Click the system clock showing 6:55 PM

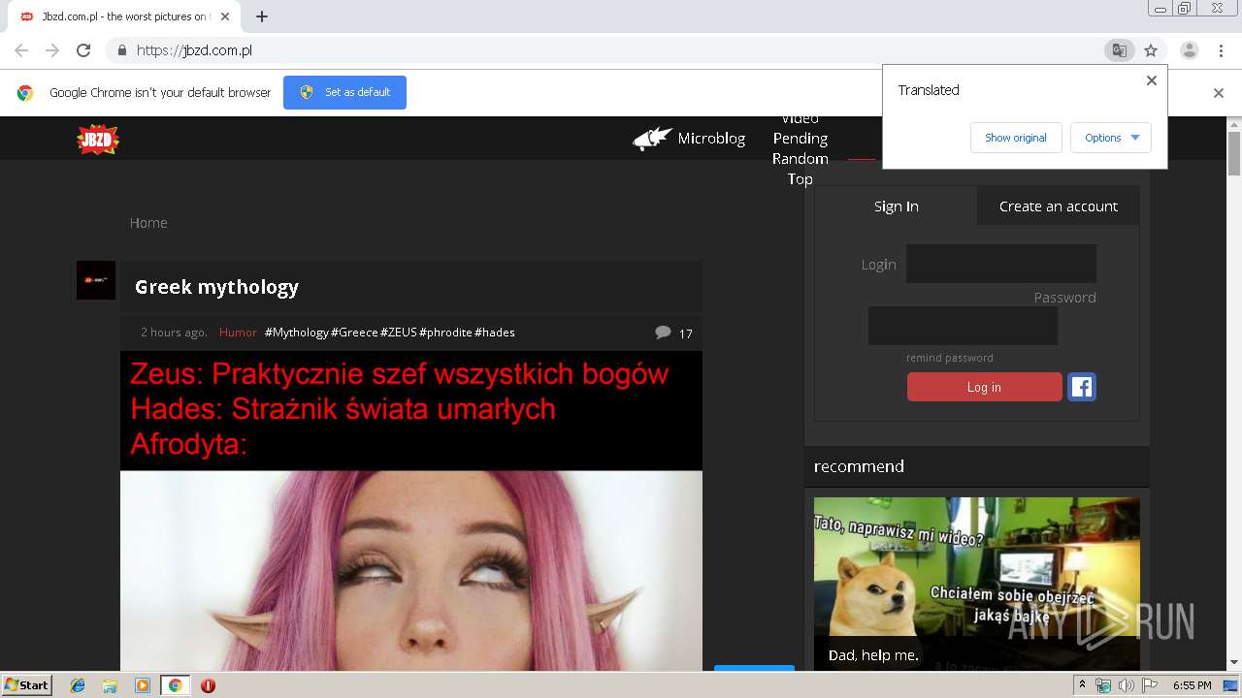click(1192, 685)
